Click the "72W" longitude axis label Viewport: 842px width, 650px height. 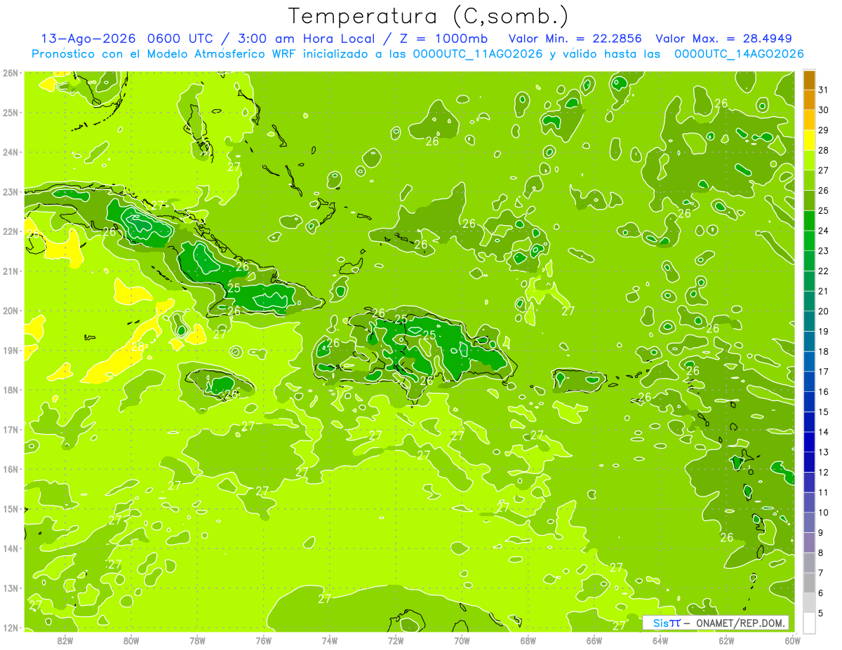pos(396,640)
